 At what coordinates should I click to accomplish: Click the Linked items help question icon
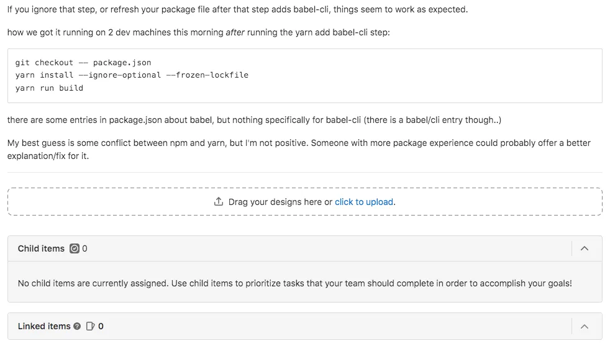tap(77, 326)
